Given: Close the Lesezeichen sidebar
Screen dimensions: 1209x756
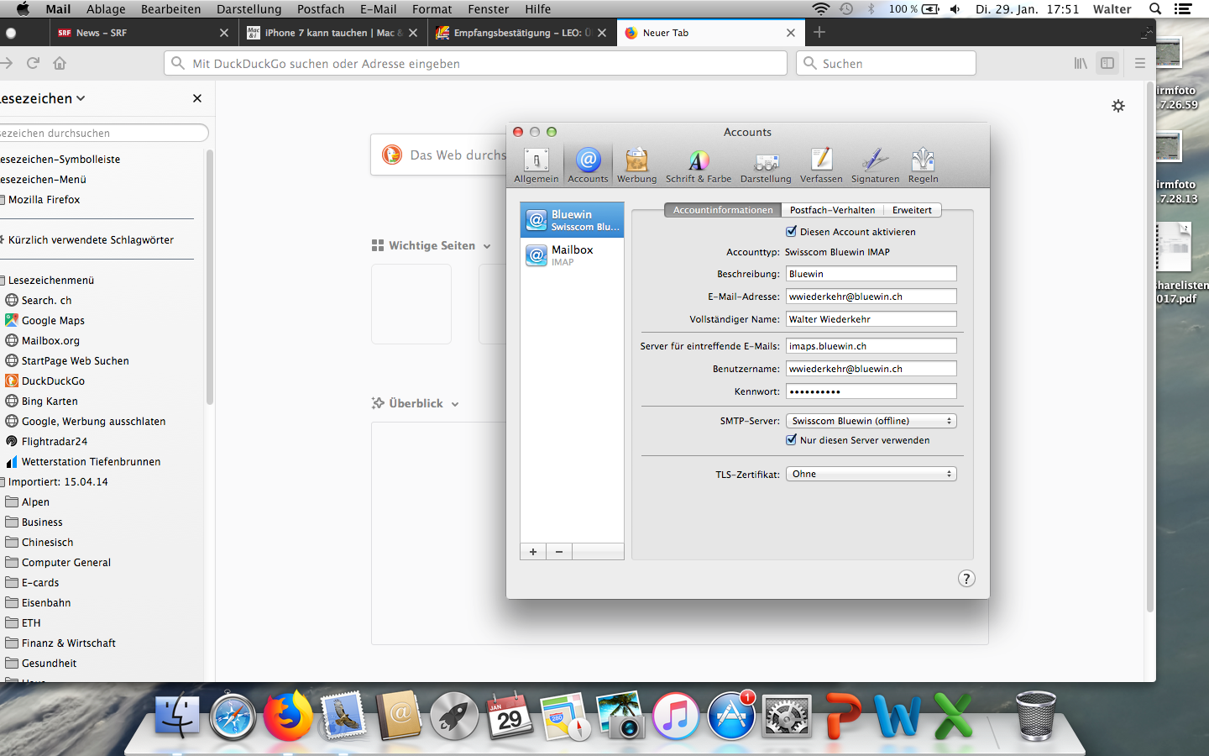Looking at the screenshot, I should tap(197, 98).
